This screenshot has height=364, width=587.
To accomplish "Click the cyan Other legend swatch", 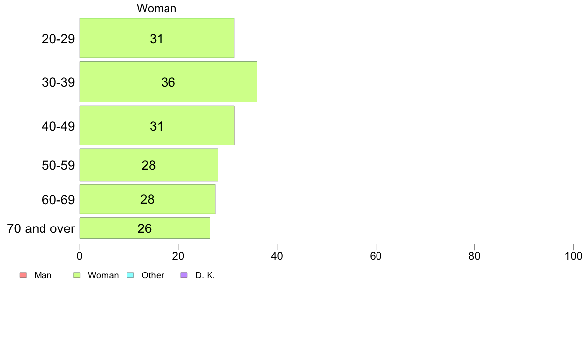I will click(130, 275).
